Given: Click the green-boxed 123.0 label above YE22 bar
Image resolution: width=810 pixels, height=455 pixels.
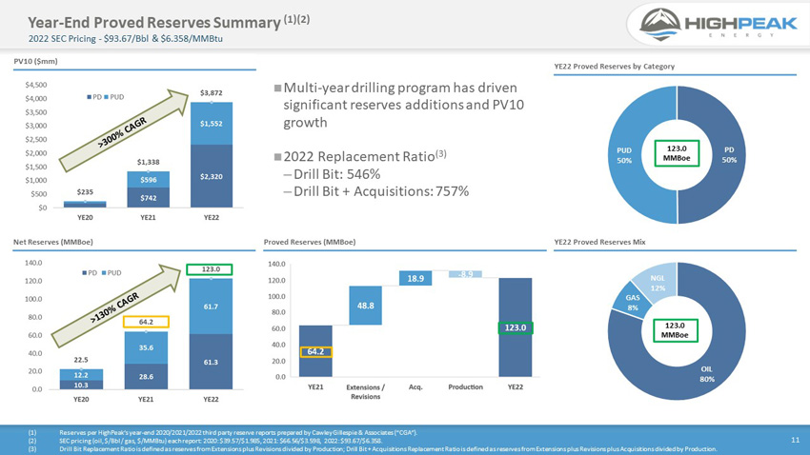Looking at the screenshot, I should 210,269.
